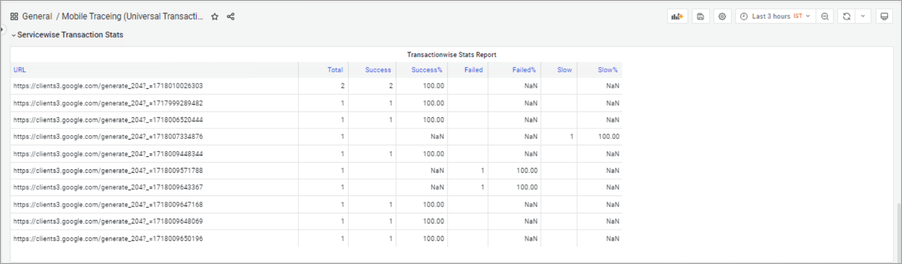This screenshot has width=902, height=264.
Task: Refresh the dashboard
Action: [846, 16]
